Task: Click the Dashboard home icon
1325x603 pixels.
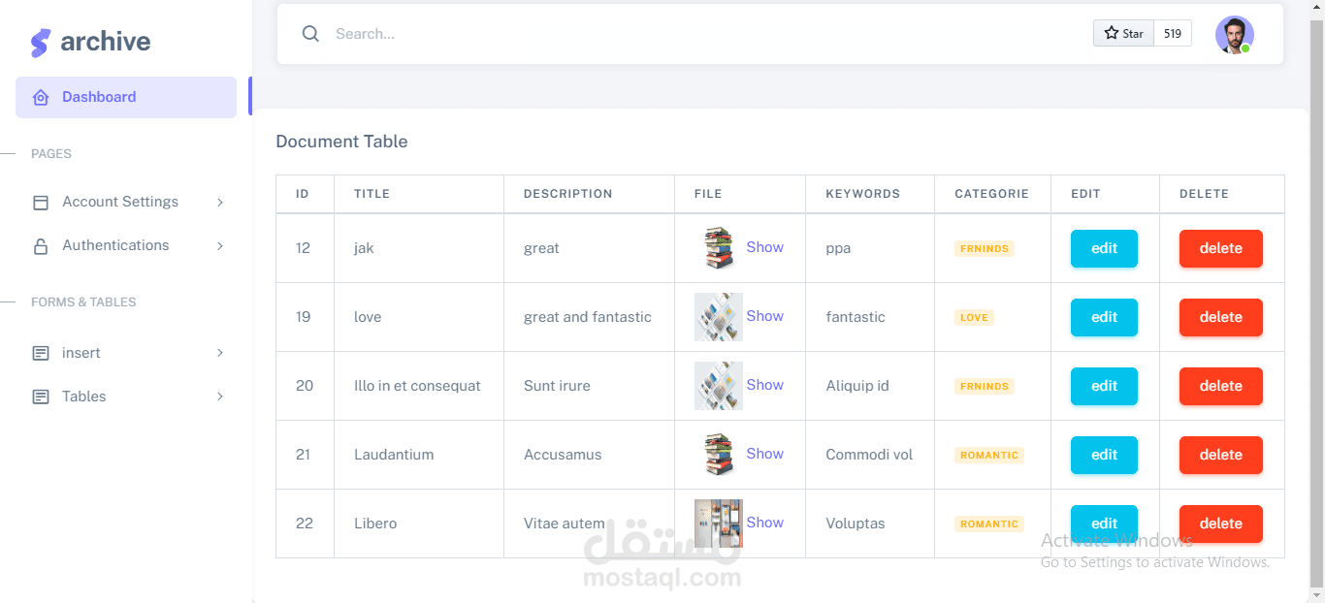Action: [x=41, y=98]
